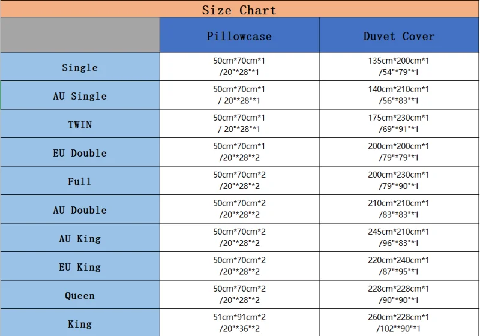This screenshot has width=480, height=336.
Task: Select the EU King row label
Action: (80, 267)
